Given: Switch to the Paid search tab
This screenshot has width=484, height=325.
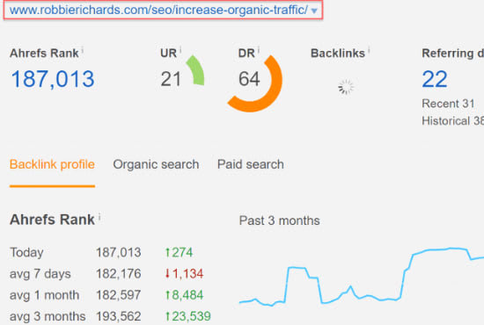Looking at the screenshot, I should [251, 164].
